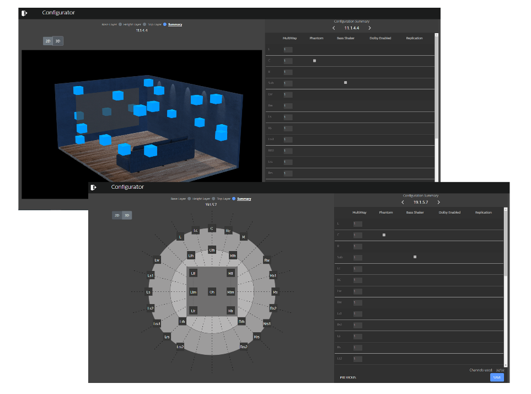Click the Previous button
The width and height of the screenshot is (531, 394).
(347, 377)
